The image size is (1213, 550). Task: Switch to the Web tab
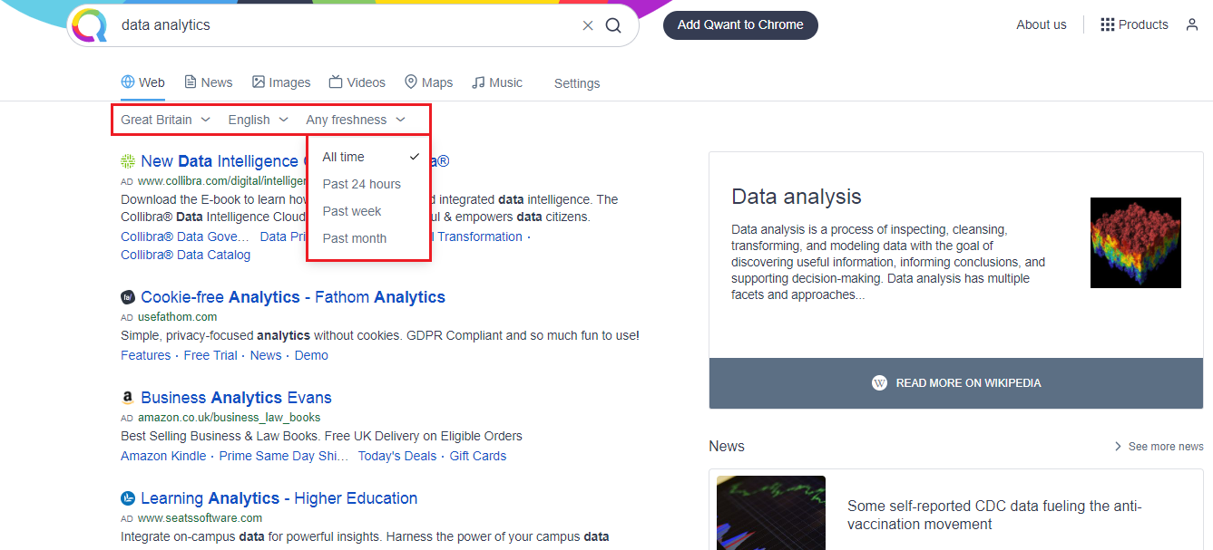(143, 82)
